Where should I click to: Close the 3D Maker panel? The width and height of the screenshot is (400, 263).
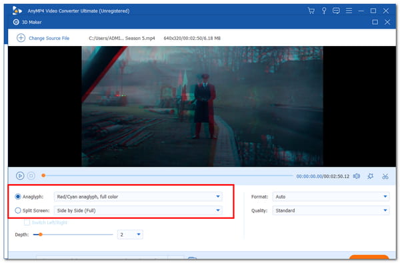coord(387,22)
